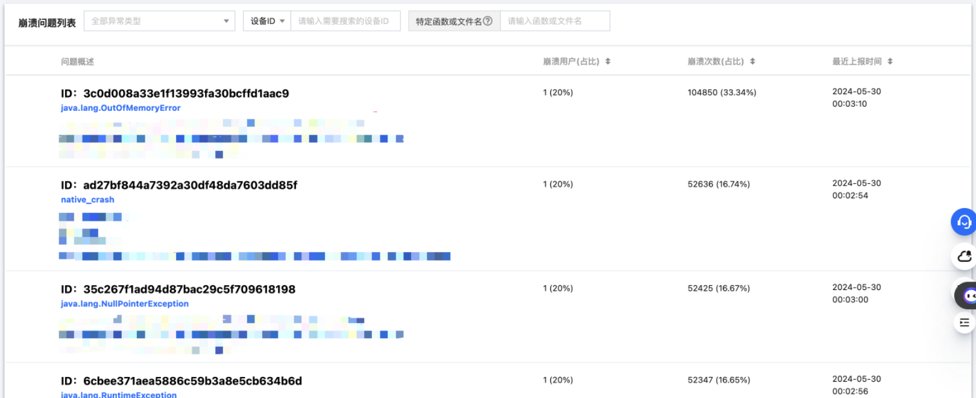Screen dimensions: 976x398
Task: Open the native_crash issue link
Action: [87, 200]
